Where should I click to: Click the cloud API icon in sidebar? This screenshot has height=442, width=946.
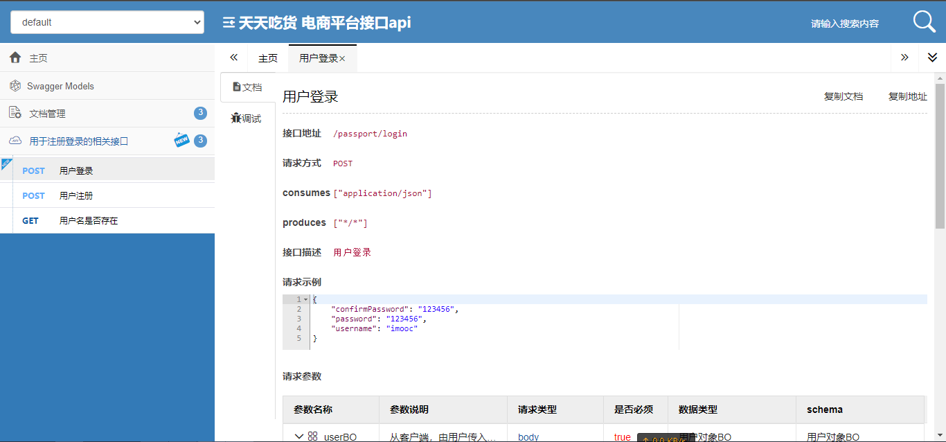pos(15,141)
